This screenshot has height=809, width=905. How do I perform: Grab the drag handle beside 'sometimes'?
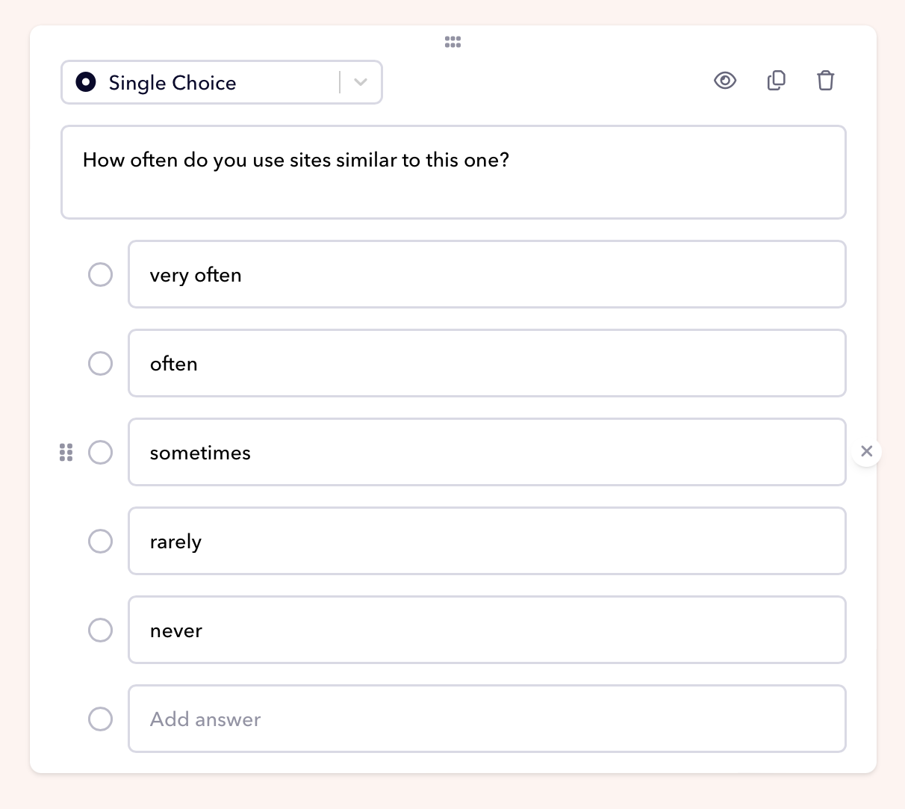(66, 453)
